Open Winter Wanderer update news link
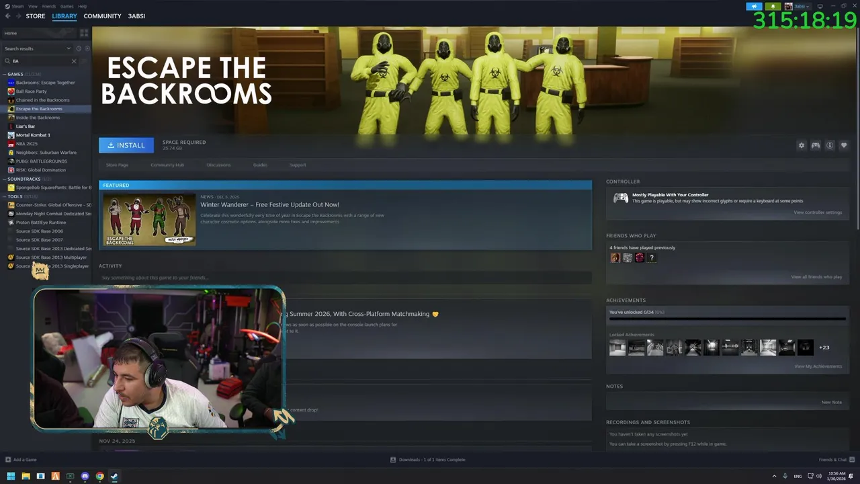860x484 pixels. tap(269, 204)
